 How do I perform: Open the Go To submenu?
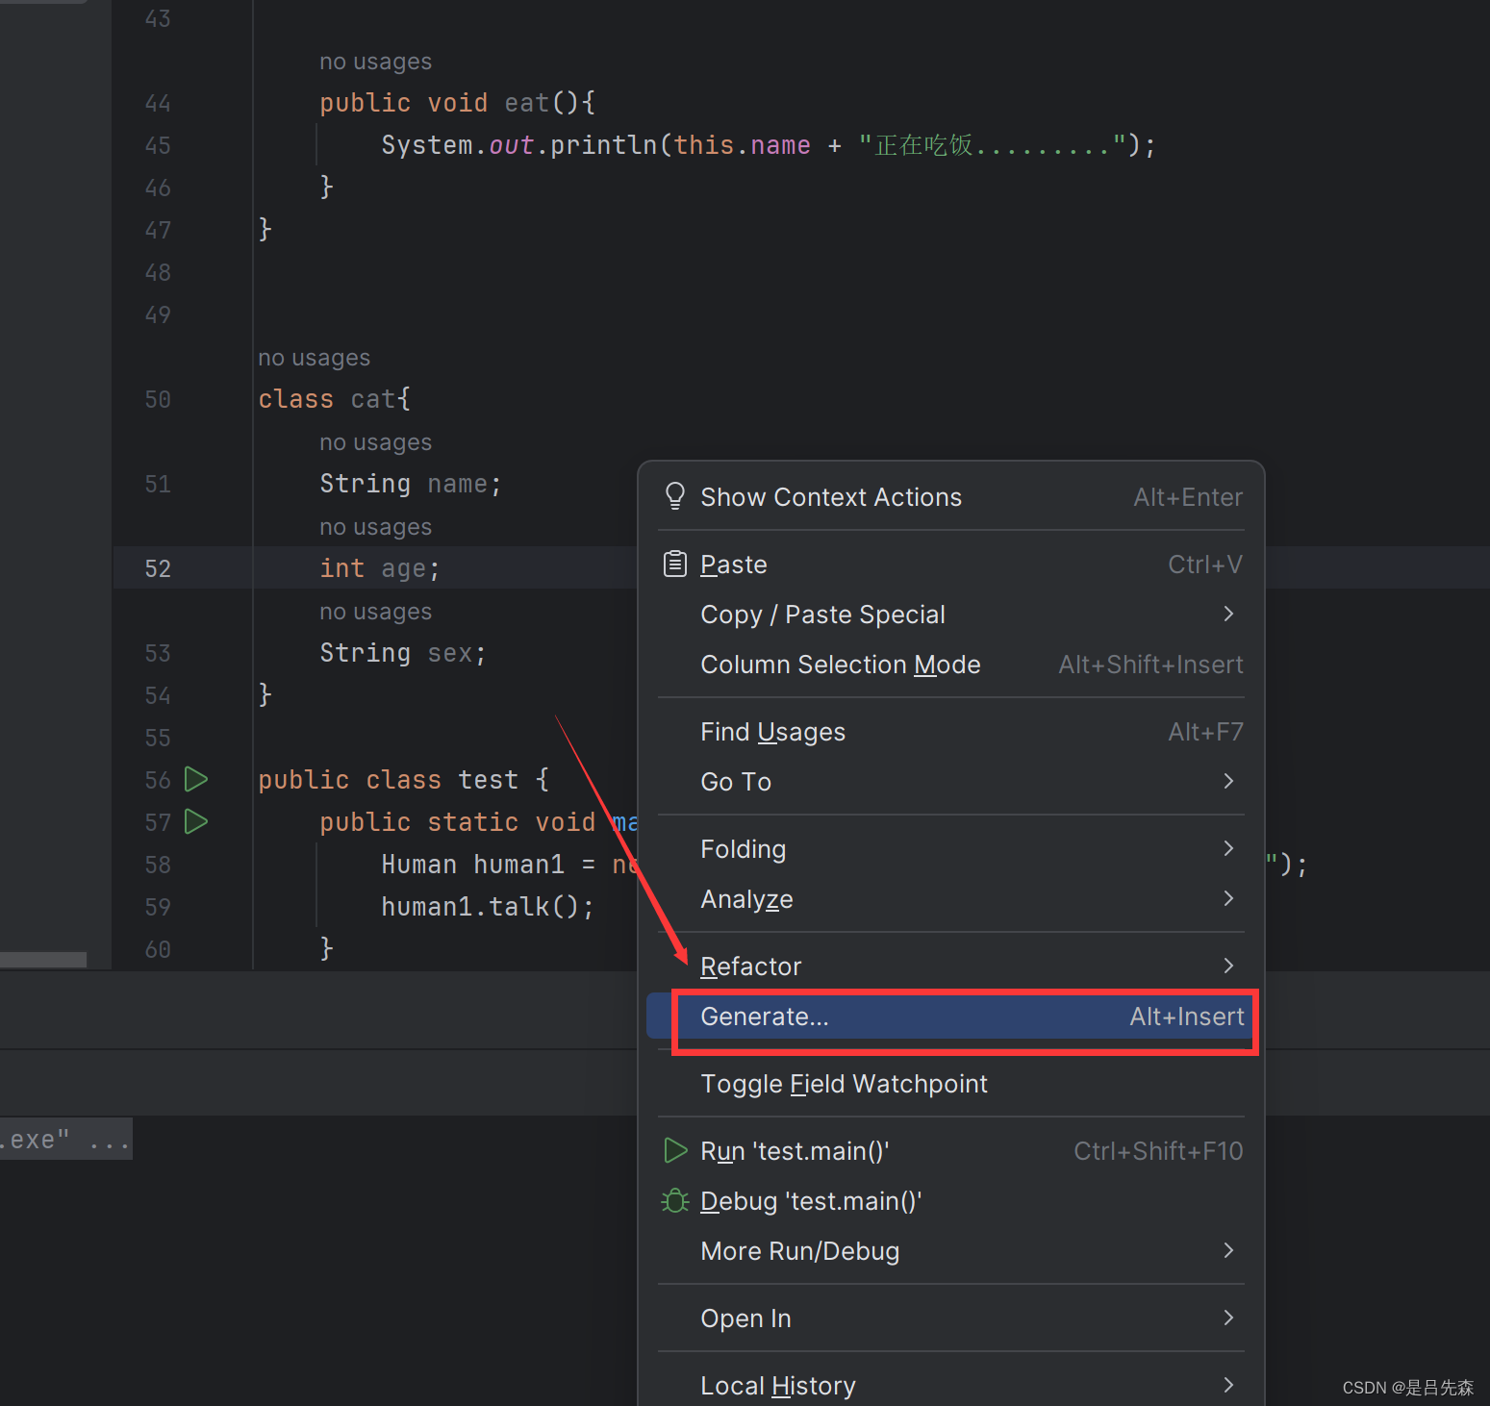point(951,782)
